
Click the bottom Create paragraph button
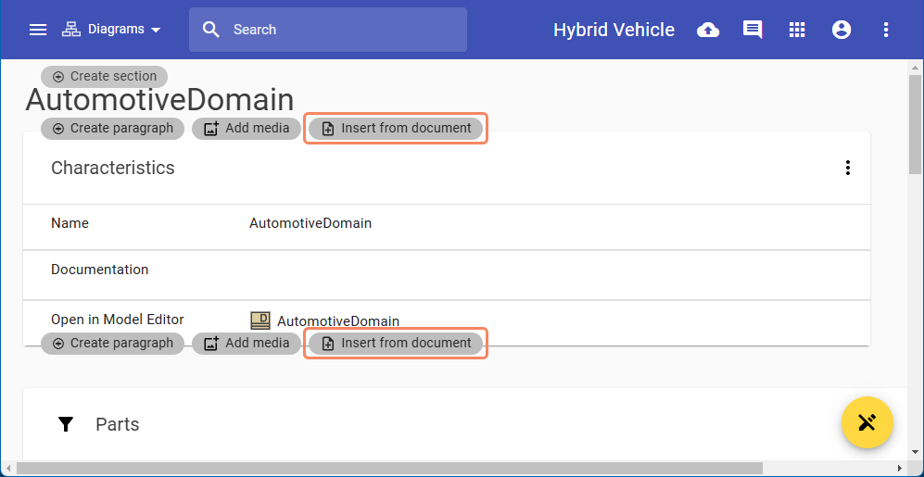113,344
